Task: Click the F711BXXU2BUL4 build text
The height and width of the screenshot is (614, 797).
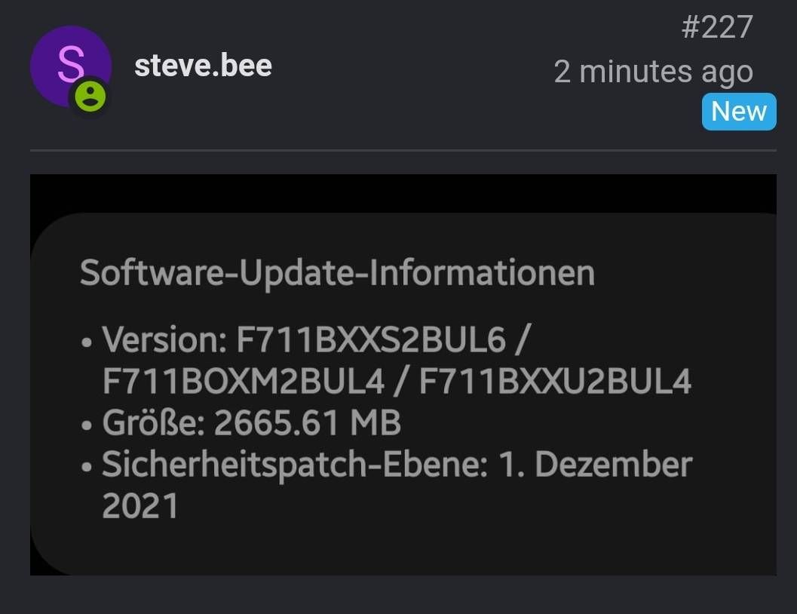Action: (555, 381)
